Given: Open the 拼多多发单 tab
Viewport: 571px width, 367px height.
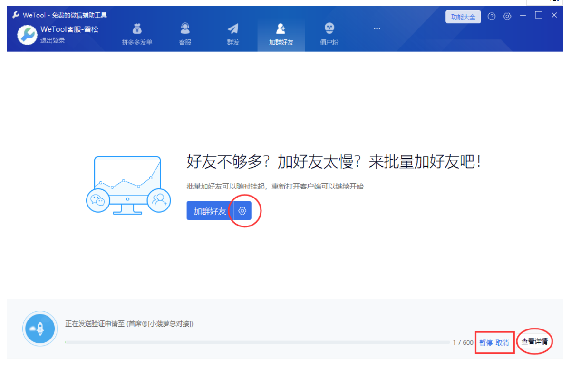Looking at the screenshot, I should 137,35.
